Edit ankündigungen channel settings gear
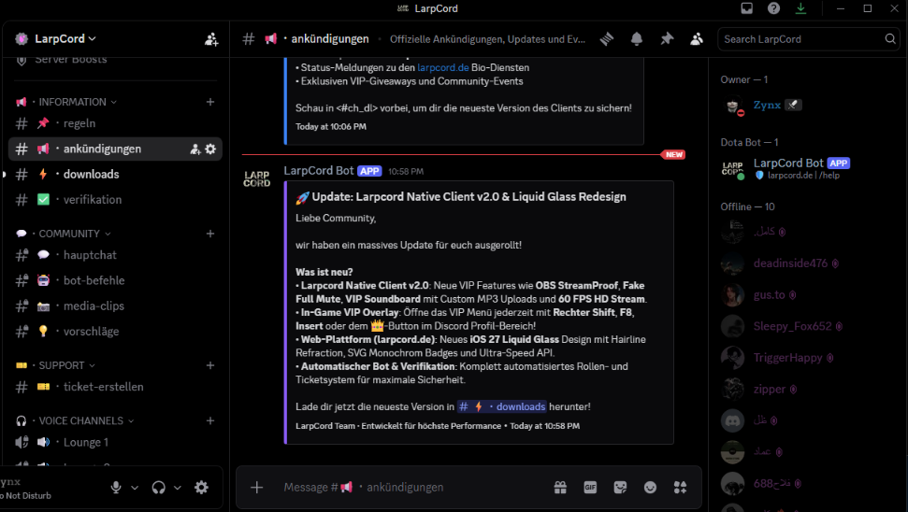908x512 pixels. [x=210, y=149]
